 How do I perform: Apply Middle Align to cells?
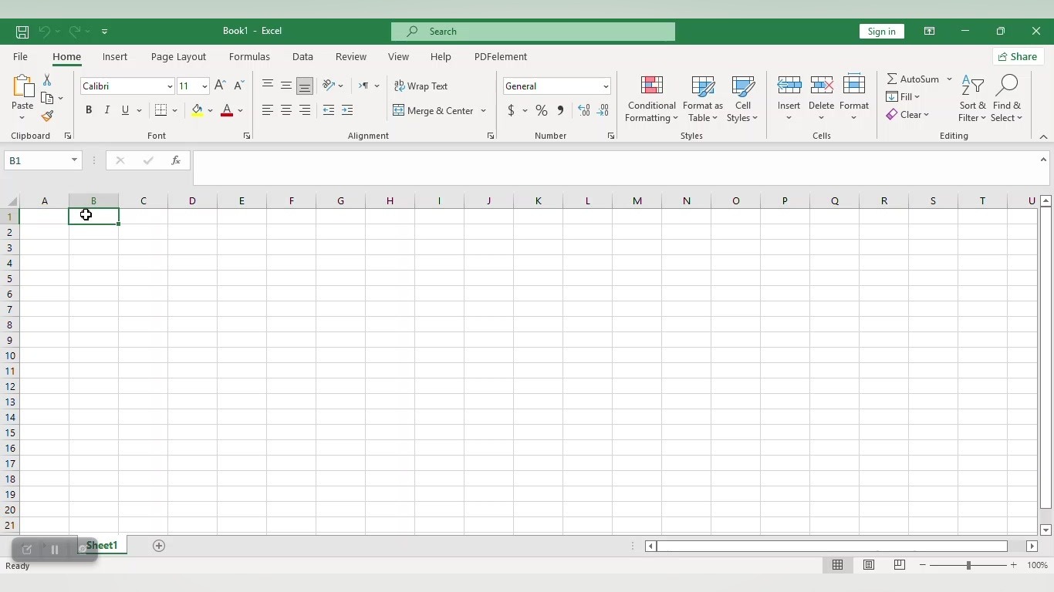[x=286, y=86]
